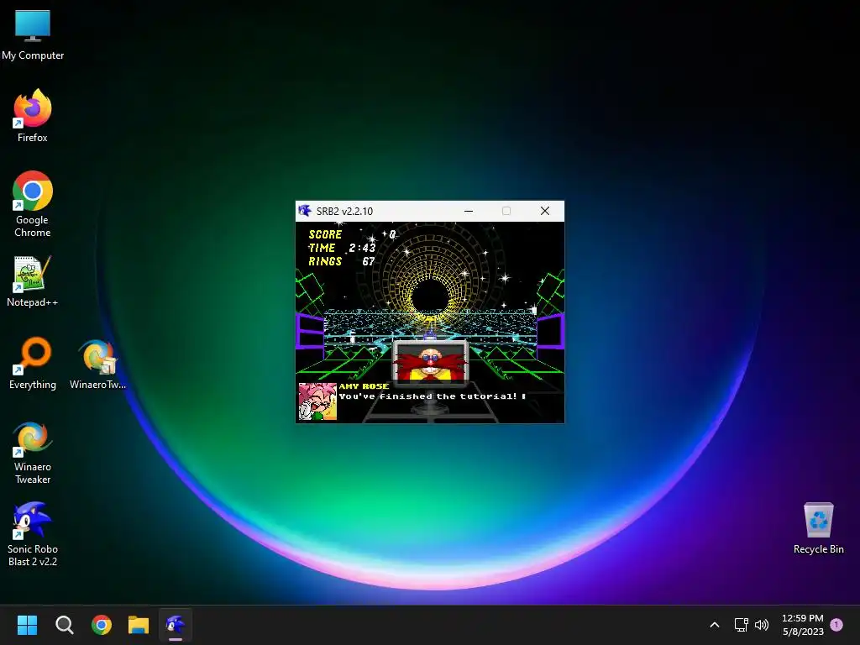Select the WinaeroTw... installer desktop icon
The image size is (860, 645).
[x=97, y=364]
